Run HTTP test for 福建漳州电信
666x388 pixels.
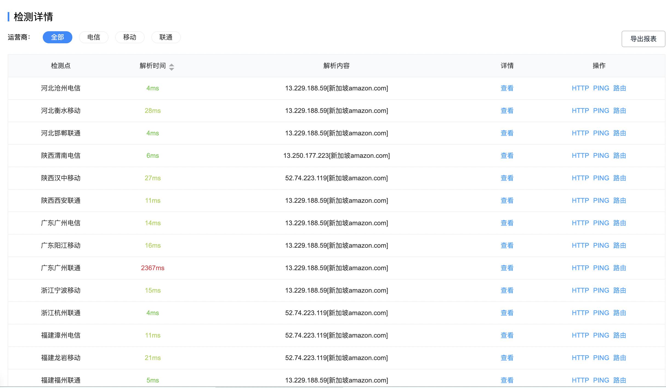(x=580, y=335)
